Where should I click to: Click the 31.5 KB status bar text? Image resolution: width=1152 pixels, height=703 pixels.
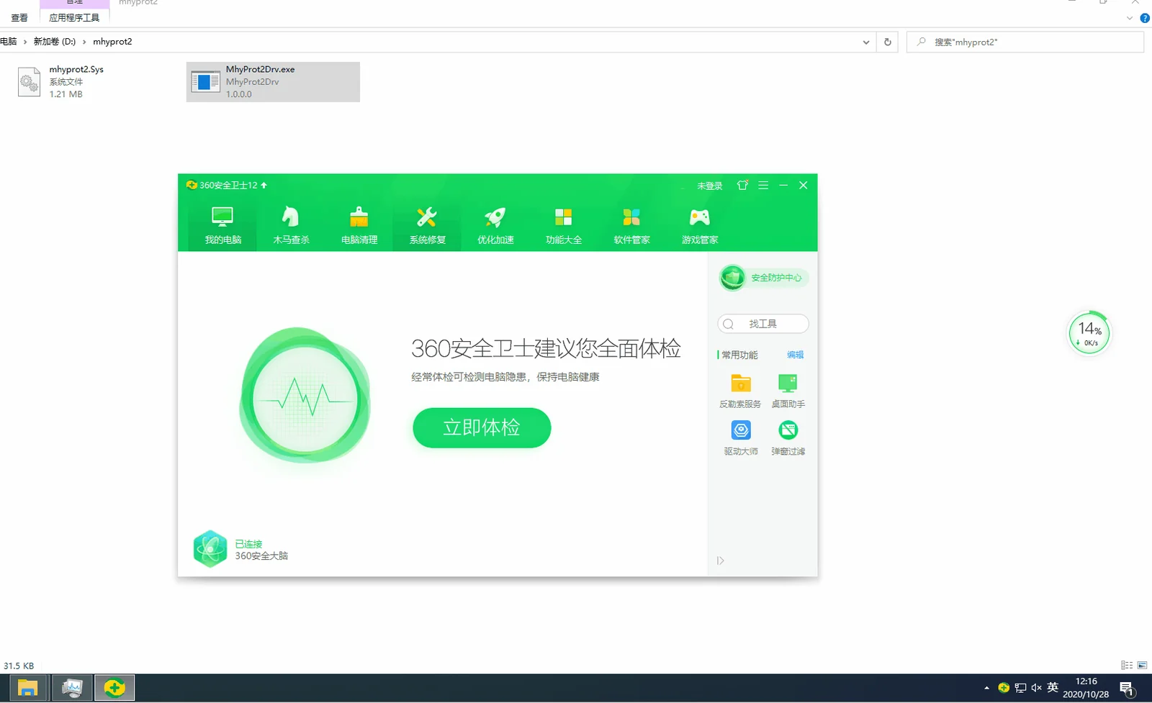point(19,666)
